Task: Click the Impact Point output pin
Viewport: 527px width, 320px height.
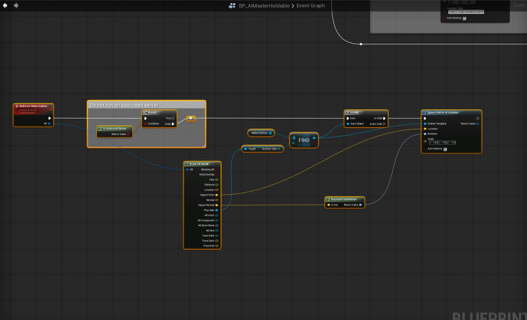Action: coord(217,195)
